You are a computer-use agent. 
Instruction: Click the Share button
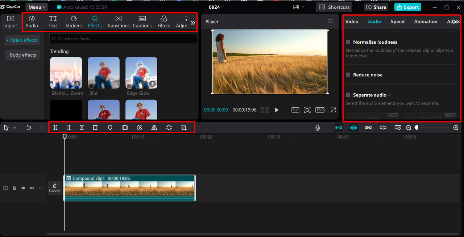(x=376, y=7)
